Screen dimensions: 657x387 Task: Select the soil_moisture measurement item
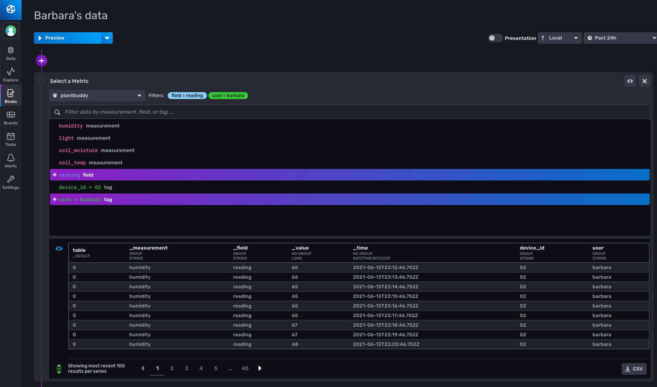97,150
